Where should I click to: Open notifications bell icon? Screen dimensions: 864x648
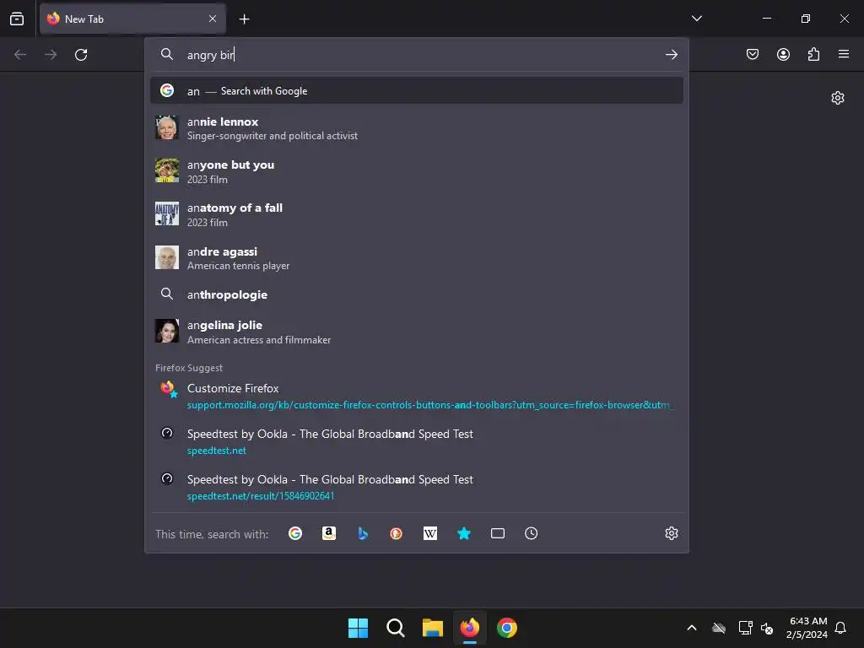tap(840, 628)
